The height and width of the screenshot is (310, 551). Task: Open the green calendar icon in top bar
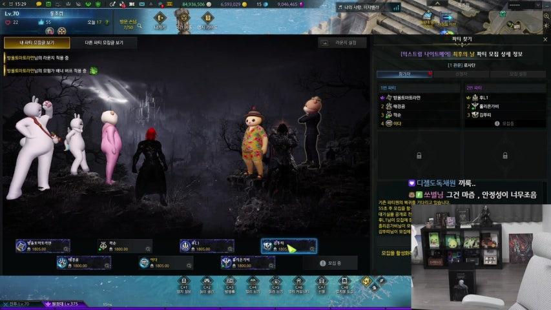pos(49,5)
